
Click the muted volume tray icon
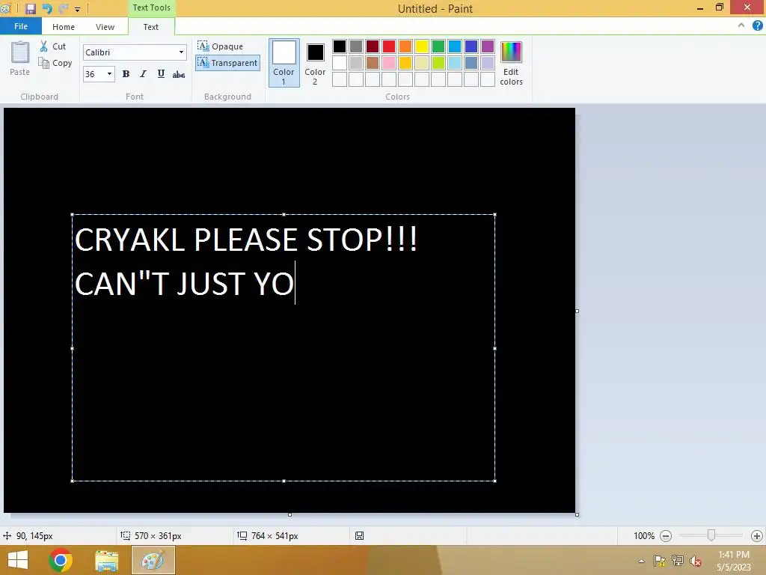pos(695,561)
